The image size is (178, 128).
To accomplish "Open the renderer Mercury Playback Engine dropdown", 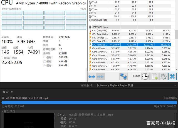I will [136, 85].
